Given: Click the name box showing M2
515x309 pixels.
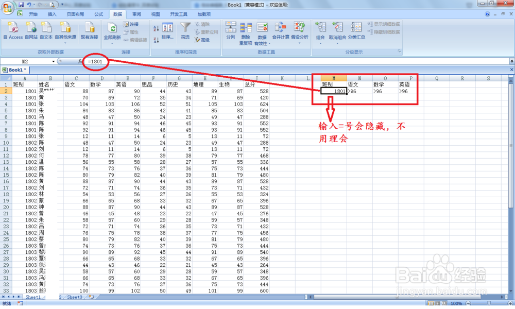Looking at the screenshot, I should [25, 61].
